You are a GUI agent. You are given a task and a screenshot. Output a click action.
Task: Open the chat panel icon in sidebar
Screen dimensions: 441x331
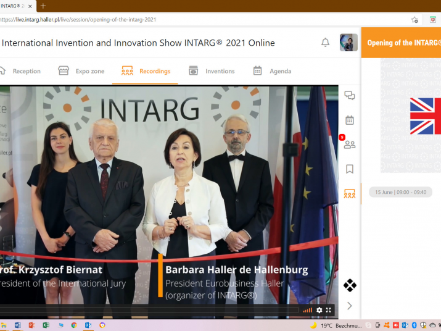click(350, 95)
